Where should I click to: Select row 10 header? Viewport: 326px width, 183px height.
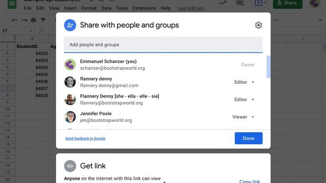tap(8, 109)
